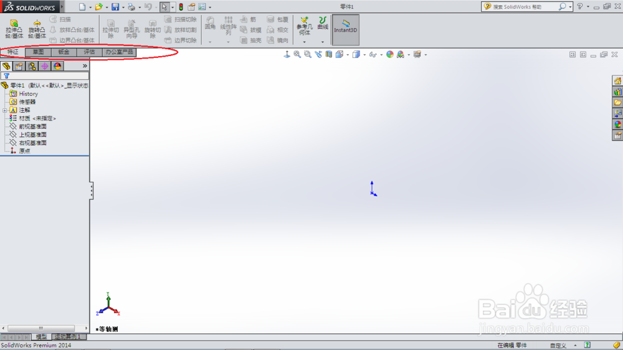This screenshot has height=350, width=623.
Task: Click the Previous View icon
Action: pyautogui.click(x=318, y=54)
